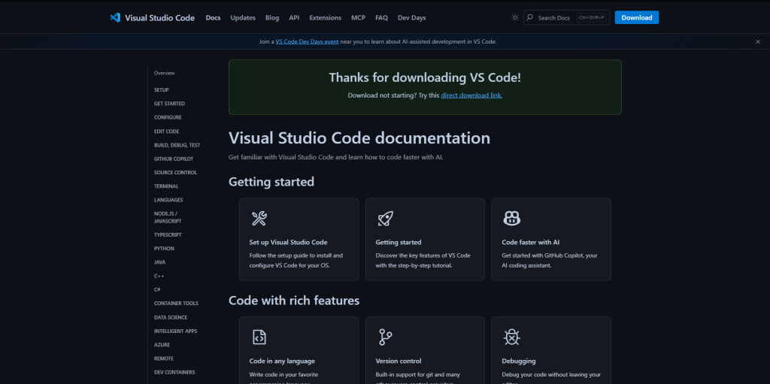Viewport: 770px width, 384px height.
Task: Click the bug icon for Debugging
Action: pyautogui.click(x=511, y=337)
